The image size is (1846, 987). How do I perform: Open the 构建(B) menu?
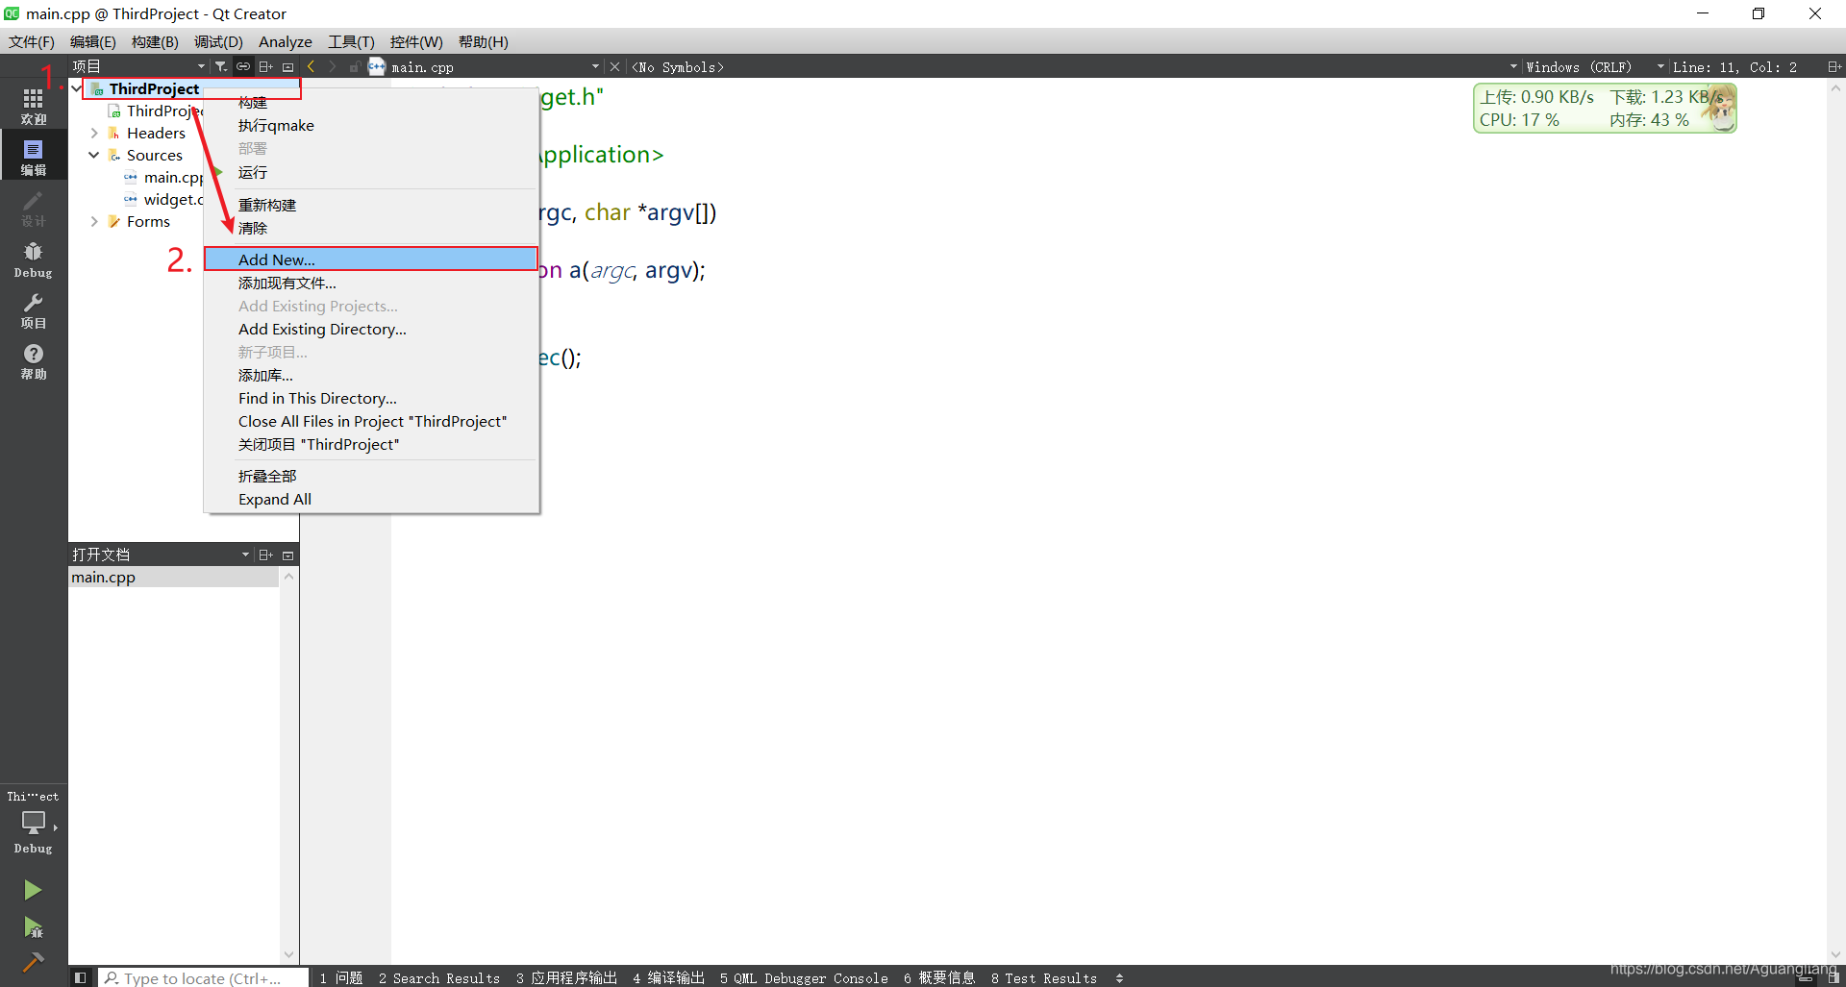point(155,41)
